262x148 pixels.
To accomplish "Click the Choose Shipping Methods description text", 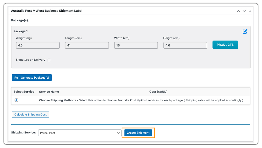I will pyautogui.click(x=141, y=100).
